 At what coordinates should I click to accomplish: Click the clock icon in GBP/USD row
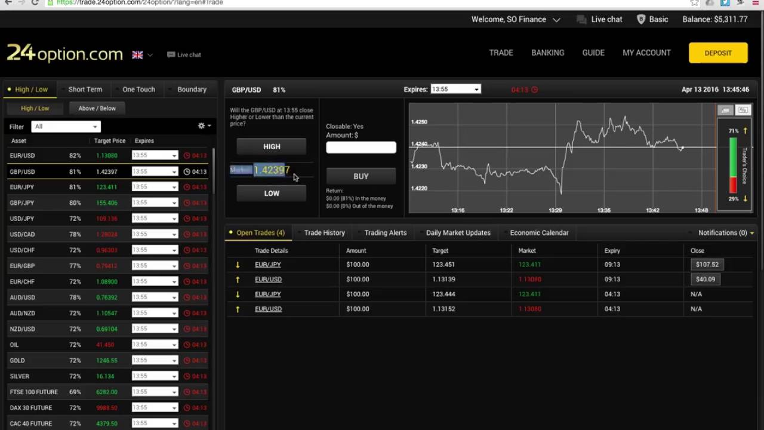(x=187, y=171)
